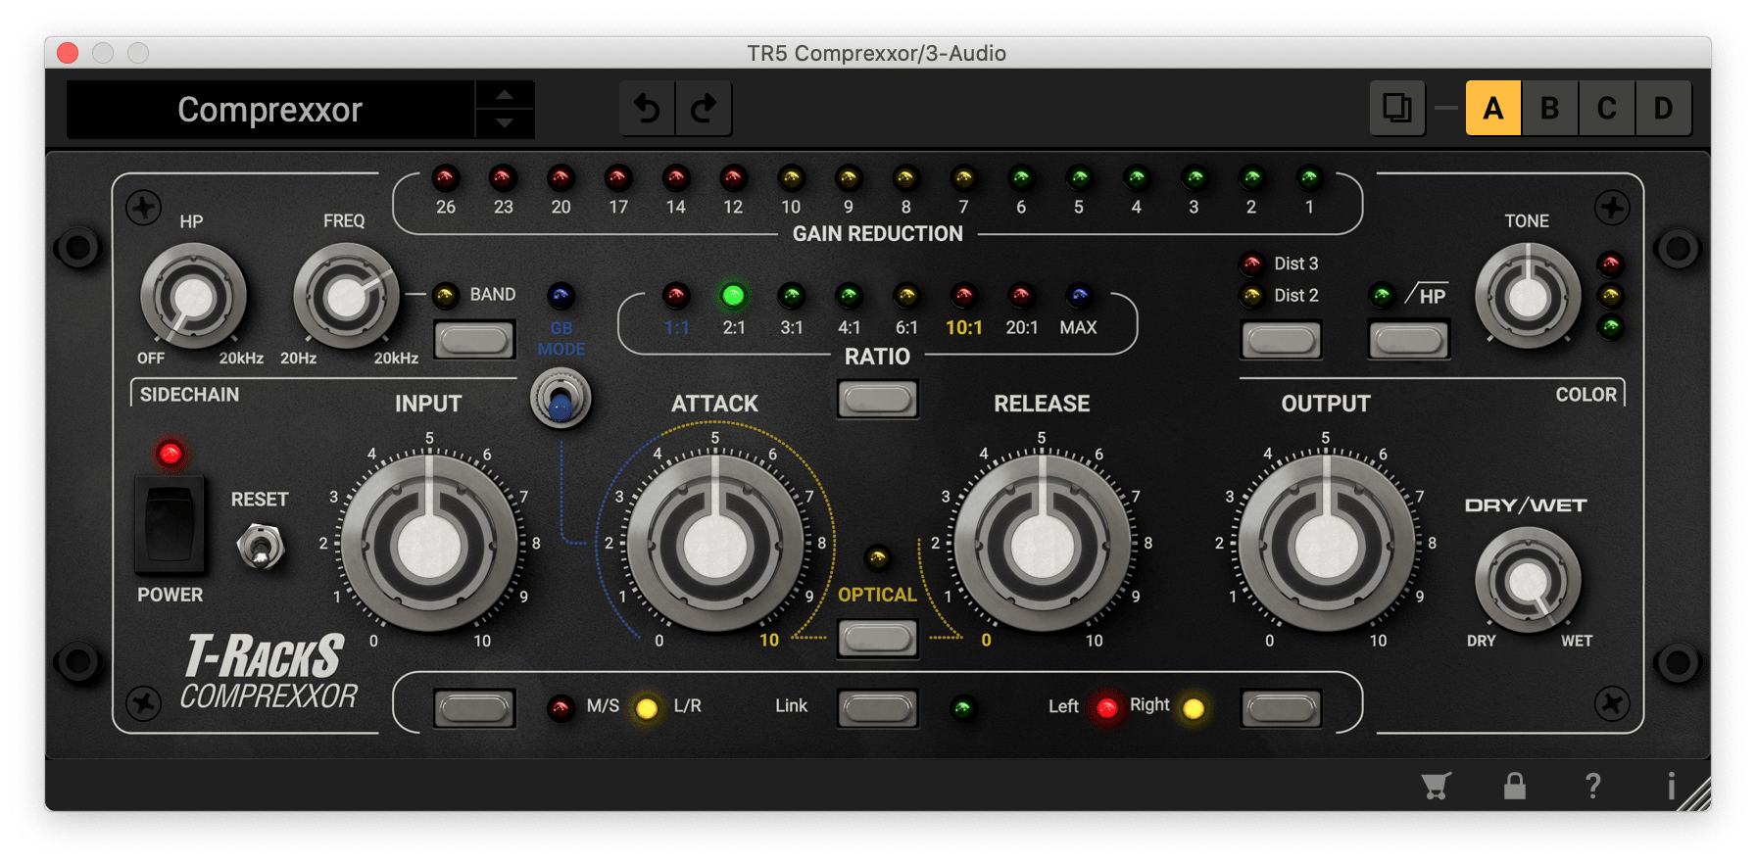Select previous preset with up arrow
Viewport: 1756px width, 864px height.
pos(505,94)
